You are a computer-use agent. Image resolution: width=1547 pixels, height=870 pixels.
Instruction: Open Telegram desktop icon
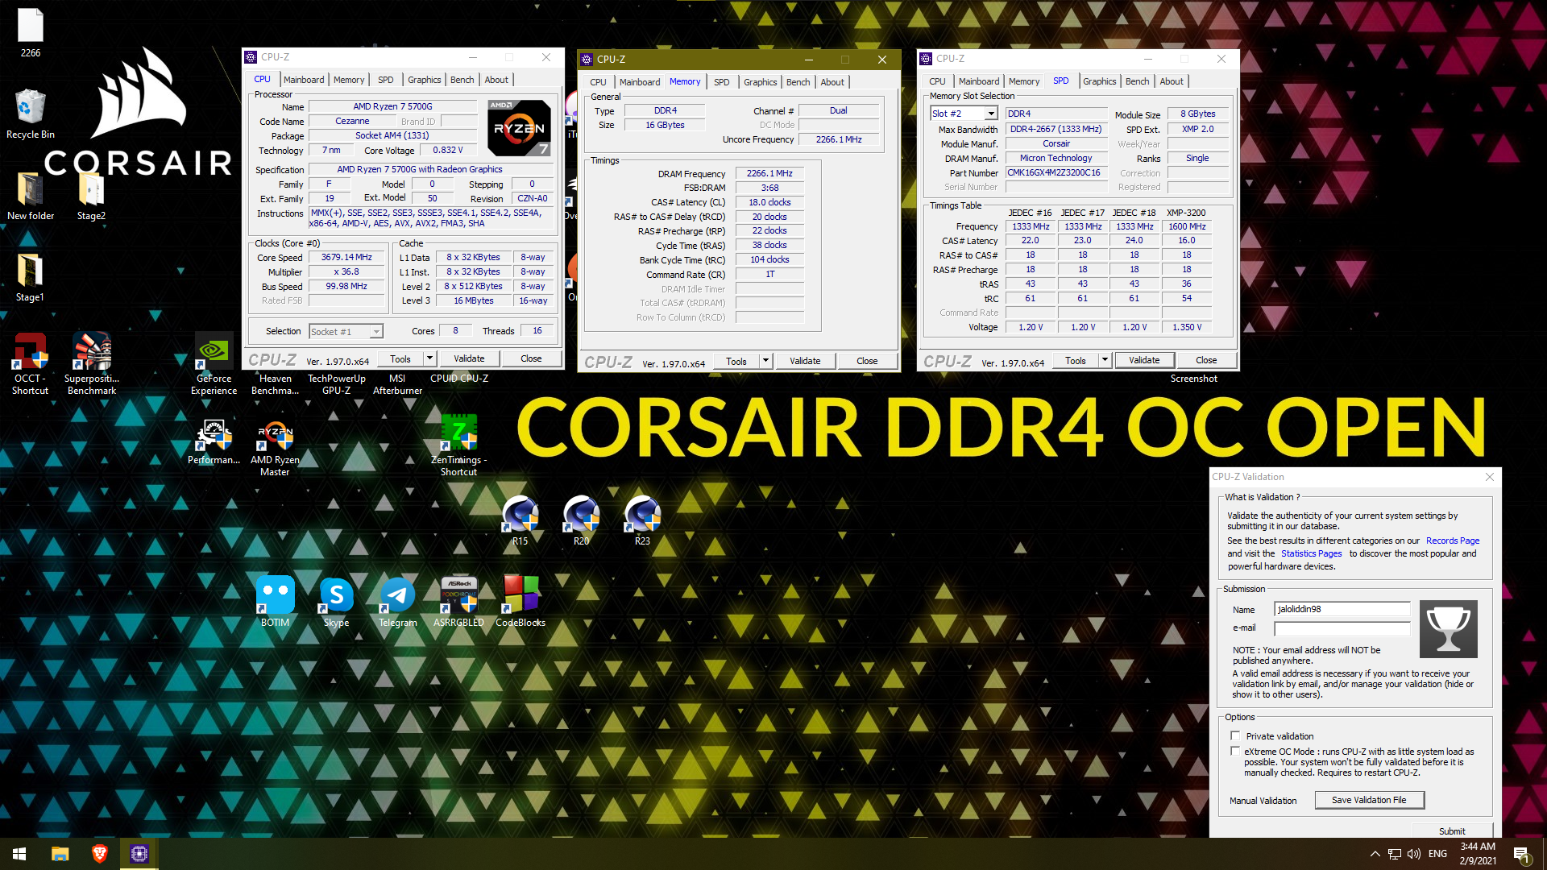click(x=397, y=601)
